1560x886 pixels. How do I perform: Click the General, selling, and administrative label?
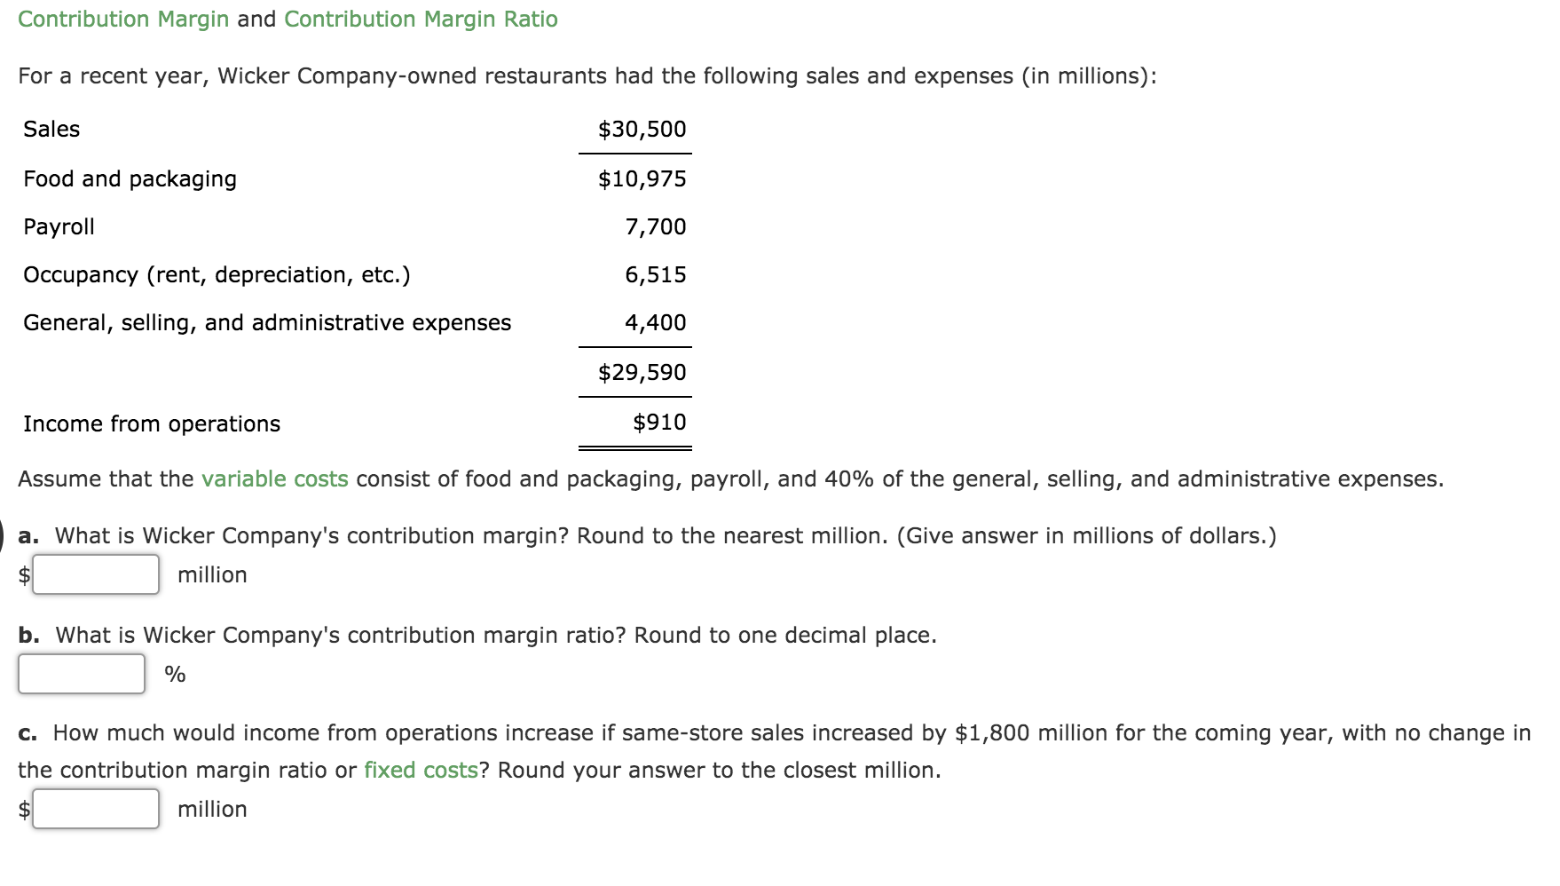266,322
